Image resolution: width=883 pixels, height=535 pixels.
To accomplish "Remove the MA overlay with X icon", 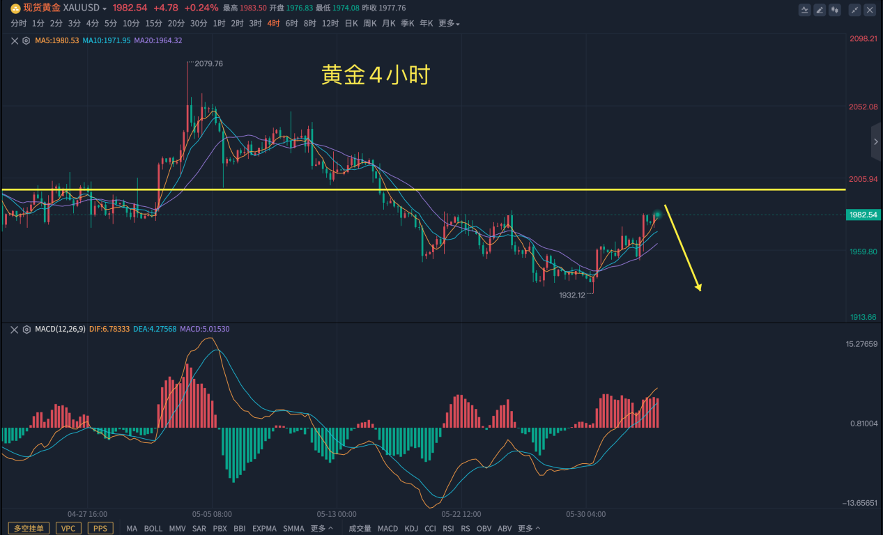I will [x=15, y=40].
